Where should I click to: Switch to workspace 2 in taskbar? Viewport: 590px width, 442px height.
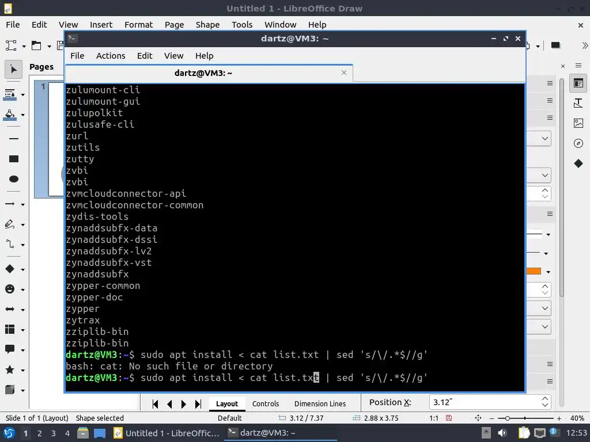[x=40, y=433]
